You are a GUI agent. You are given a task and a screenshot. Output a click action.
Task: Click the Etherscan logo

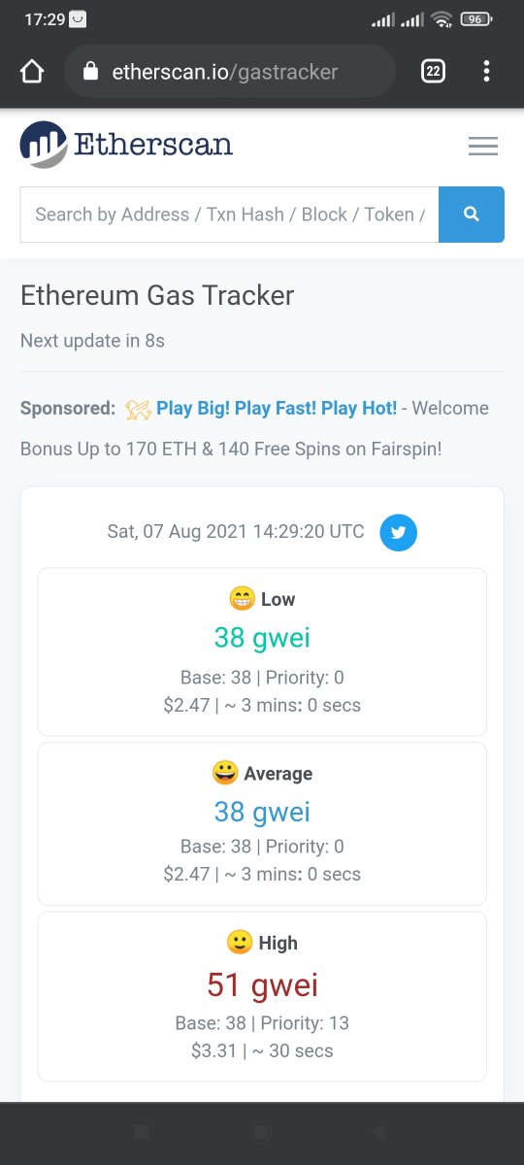[x=126, y=146]
